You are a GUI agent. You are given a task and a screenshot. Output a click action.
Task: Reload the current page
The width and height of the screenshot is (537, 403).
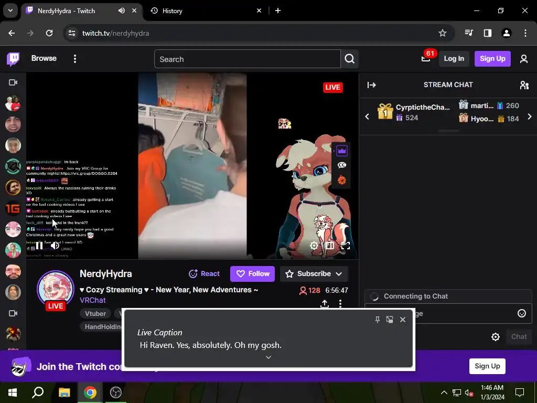(49, 33)
